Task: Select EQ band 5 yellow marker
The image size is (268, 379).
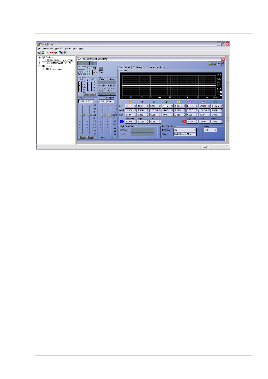Action: tap(178, 102)
